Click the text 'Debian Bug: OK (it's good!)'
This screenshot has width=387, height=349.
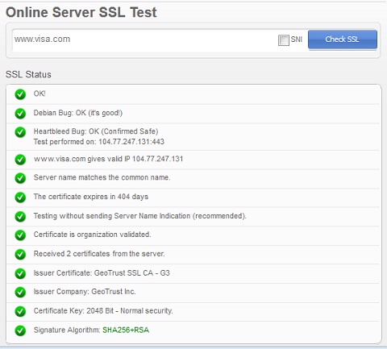pyautogui.click(x=78, y=113)
